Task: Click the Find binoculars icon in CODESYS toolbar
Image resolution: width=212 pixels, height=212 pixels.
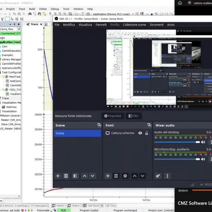Action: tap(30, 14)
